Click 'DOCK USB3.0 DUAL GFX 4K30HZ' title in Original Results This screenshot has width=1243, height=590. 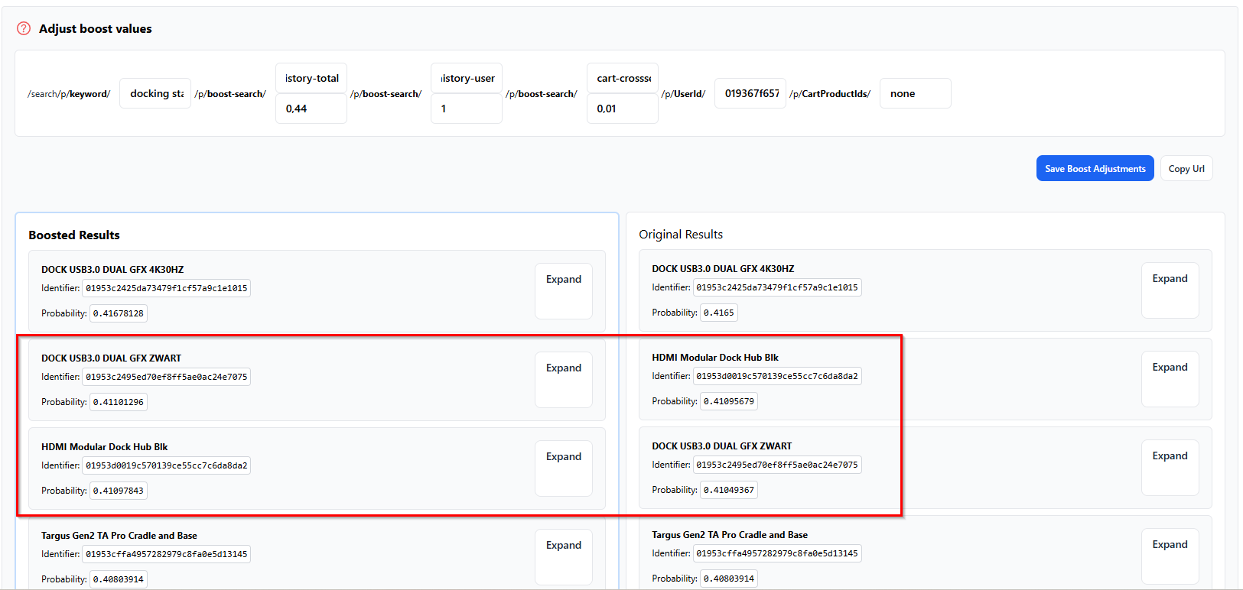coord(723,269)
